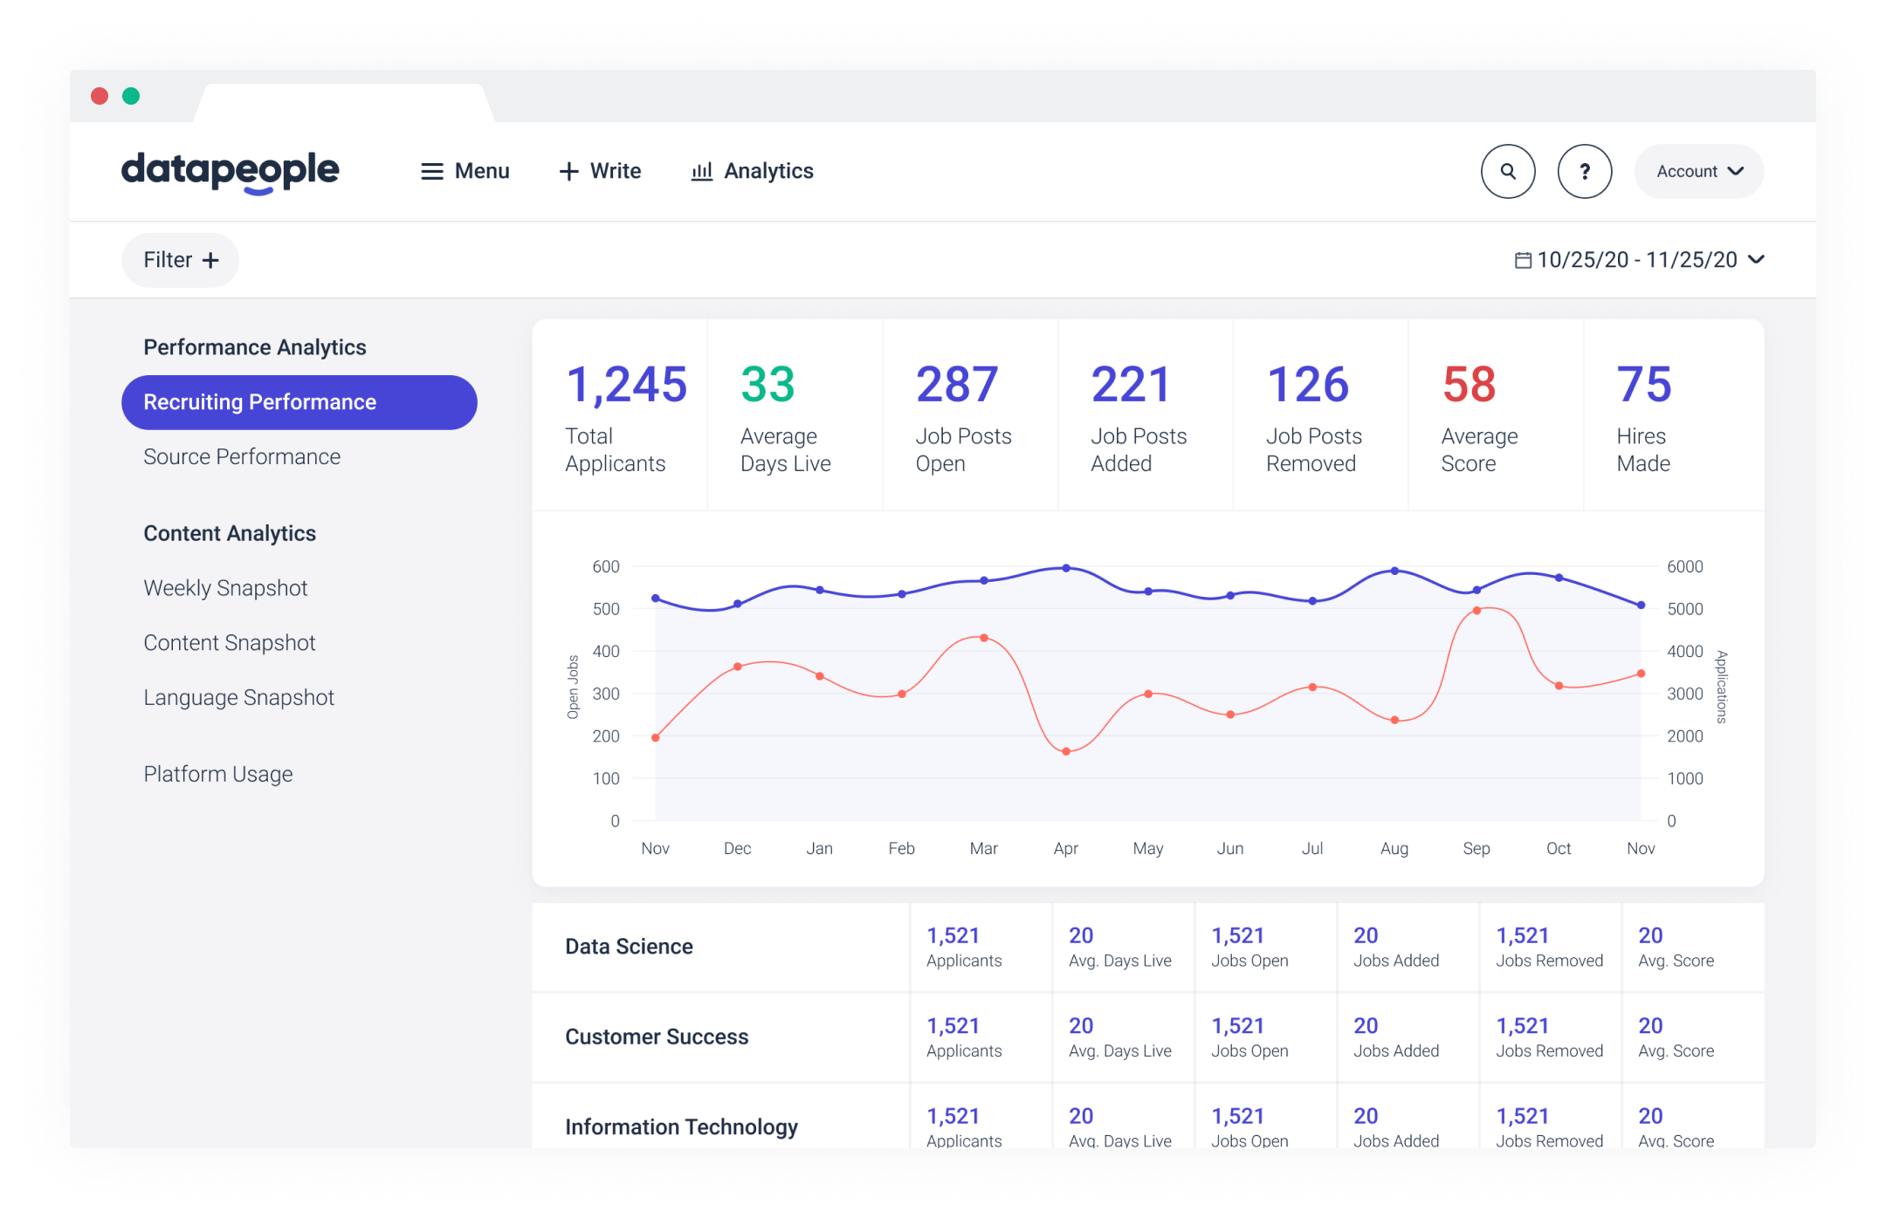Switch to Weekly Snapshot
Viewport: 1886px width, 1218px height.
pyautogui.click(x=225, y=587)
